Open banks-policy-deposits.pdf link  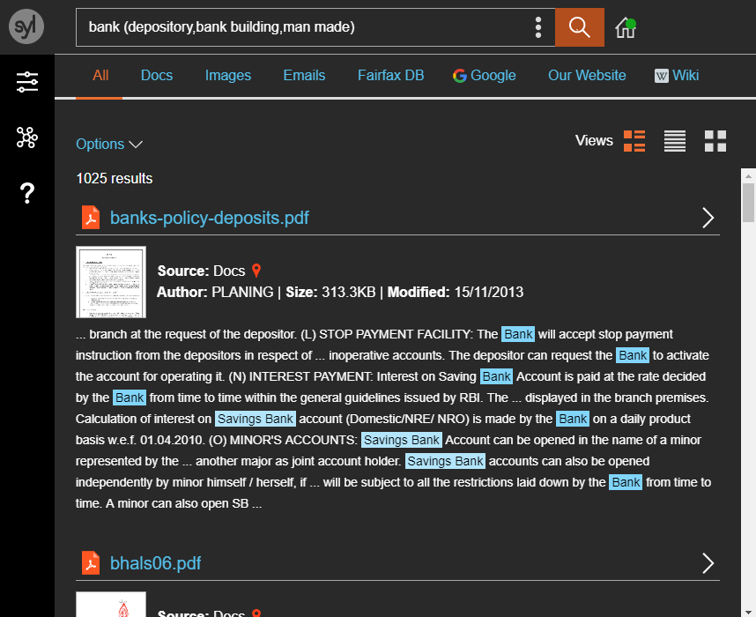[x=209, y=218]
